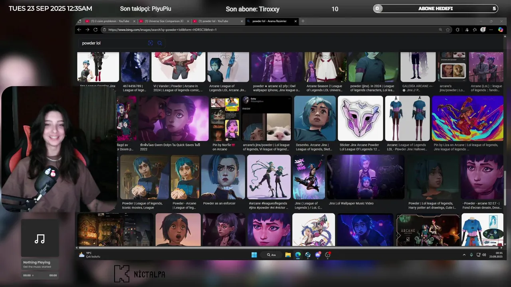Click 'powder (jinx). in 2024' caption link

click(x=372, y=88)
